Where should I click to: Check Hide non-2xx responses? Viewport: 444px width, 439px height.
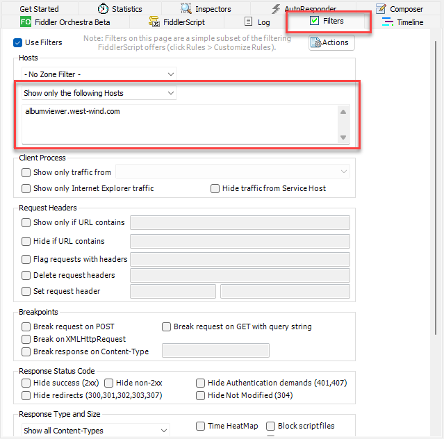(108, 383)
